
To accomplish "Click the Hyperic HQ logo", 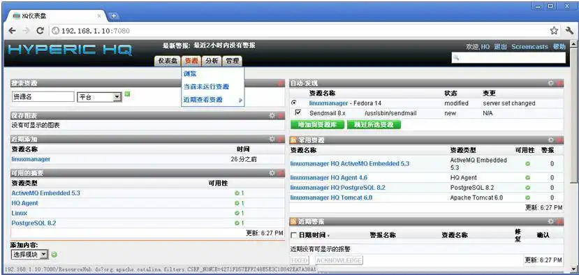I will (70, 50).
